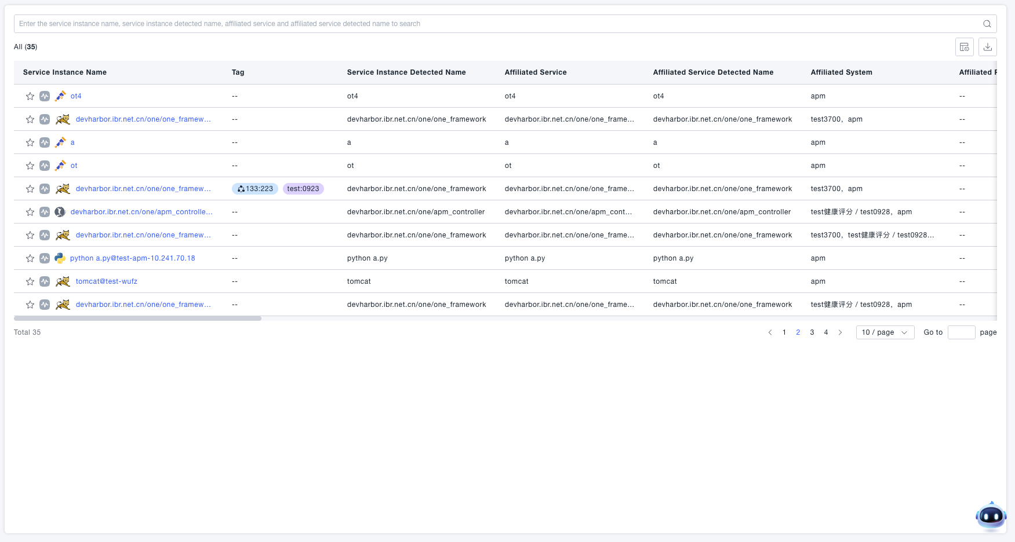Click the horizontal table scrollbar
Screen dimensions: 1015x542
coord(137,318)
